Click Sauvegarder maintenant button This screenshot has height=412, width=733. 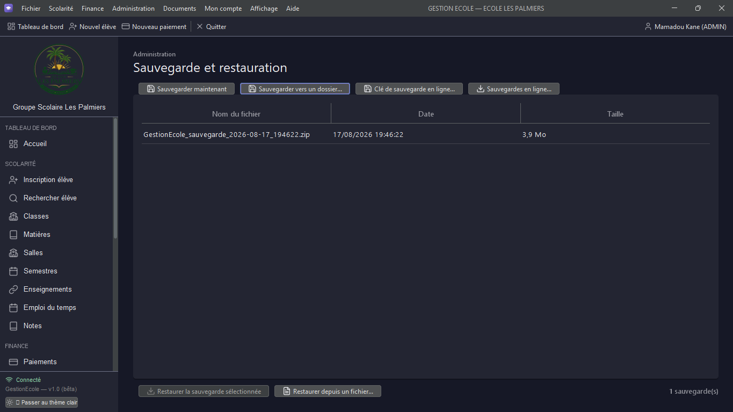point(186,89)
